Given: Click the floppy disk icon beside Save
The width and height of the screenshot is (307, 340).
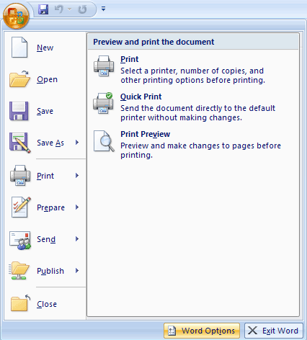Looking at the screenshot, I should [x=19, y=111].
